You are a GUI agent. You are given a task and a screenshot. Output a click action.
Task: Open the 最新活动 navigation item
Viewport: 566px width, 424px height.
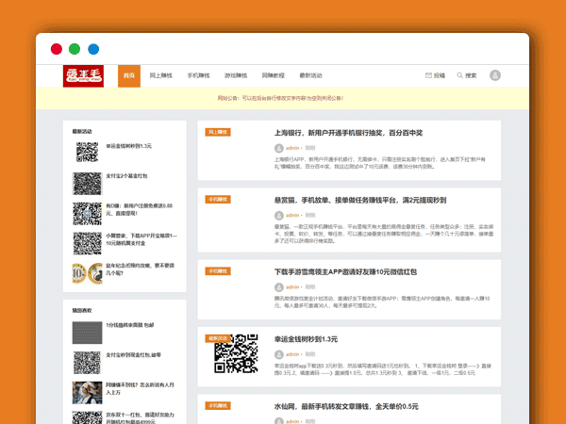[x=310, y=75]
